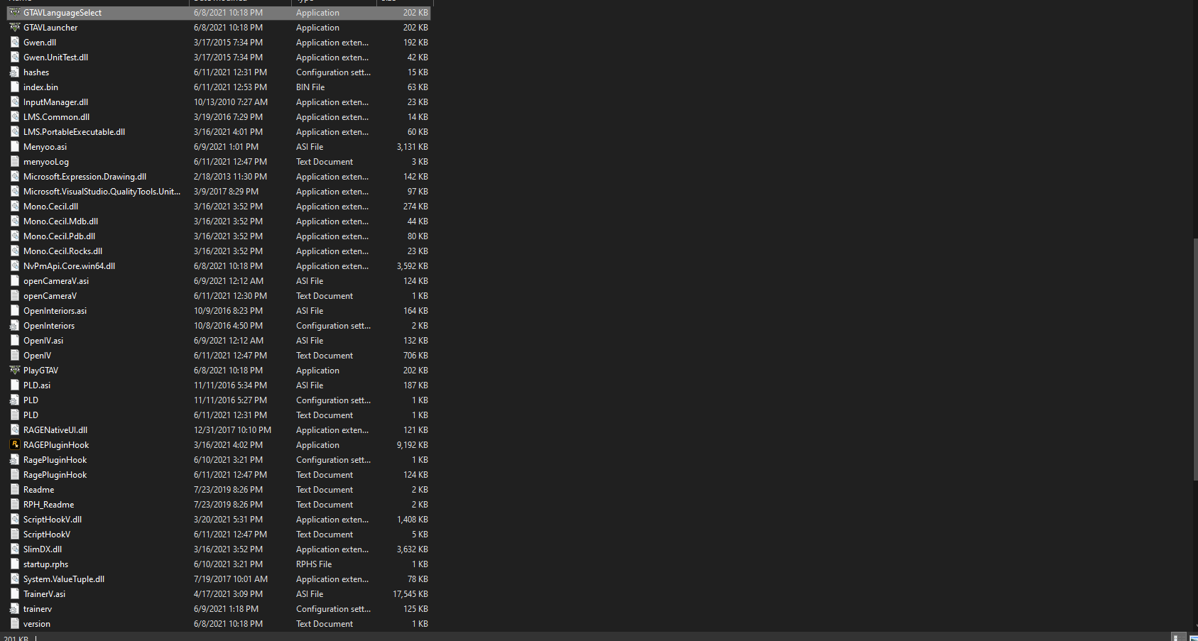This screenshot has width=1198, height=641.
Task: Click the date 4/17/2021 3:09 PM
Action: (x=228, y=594)
